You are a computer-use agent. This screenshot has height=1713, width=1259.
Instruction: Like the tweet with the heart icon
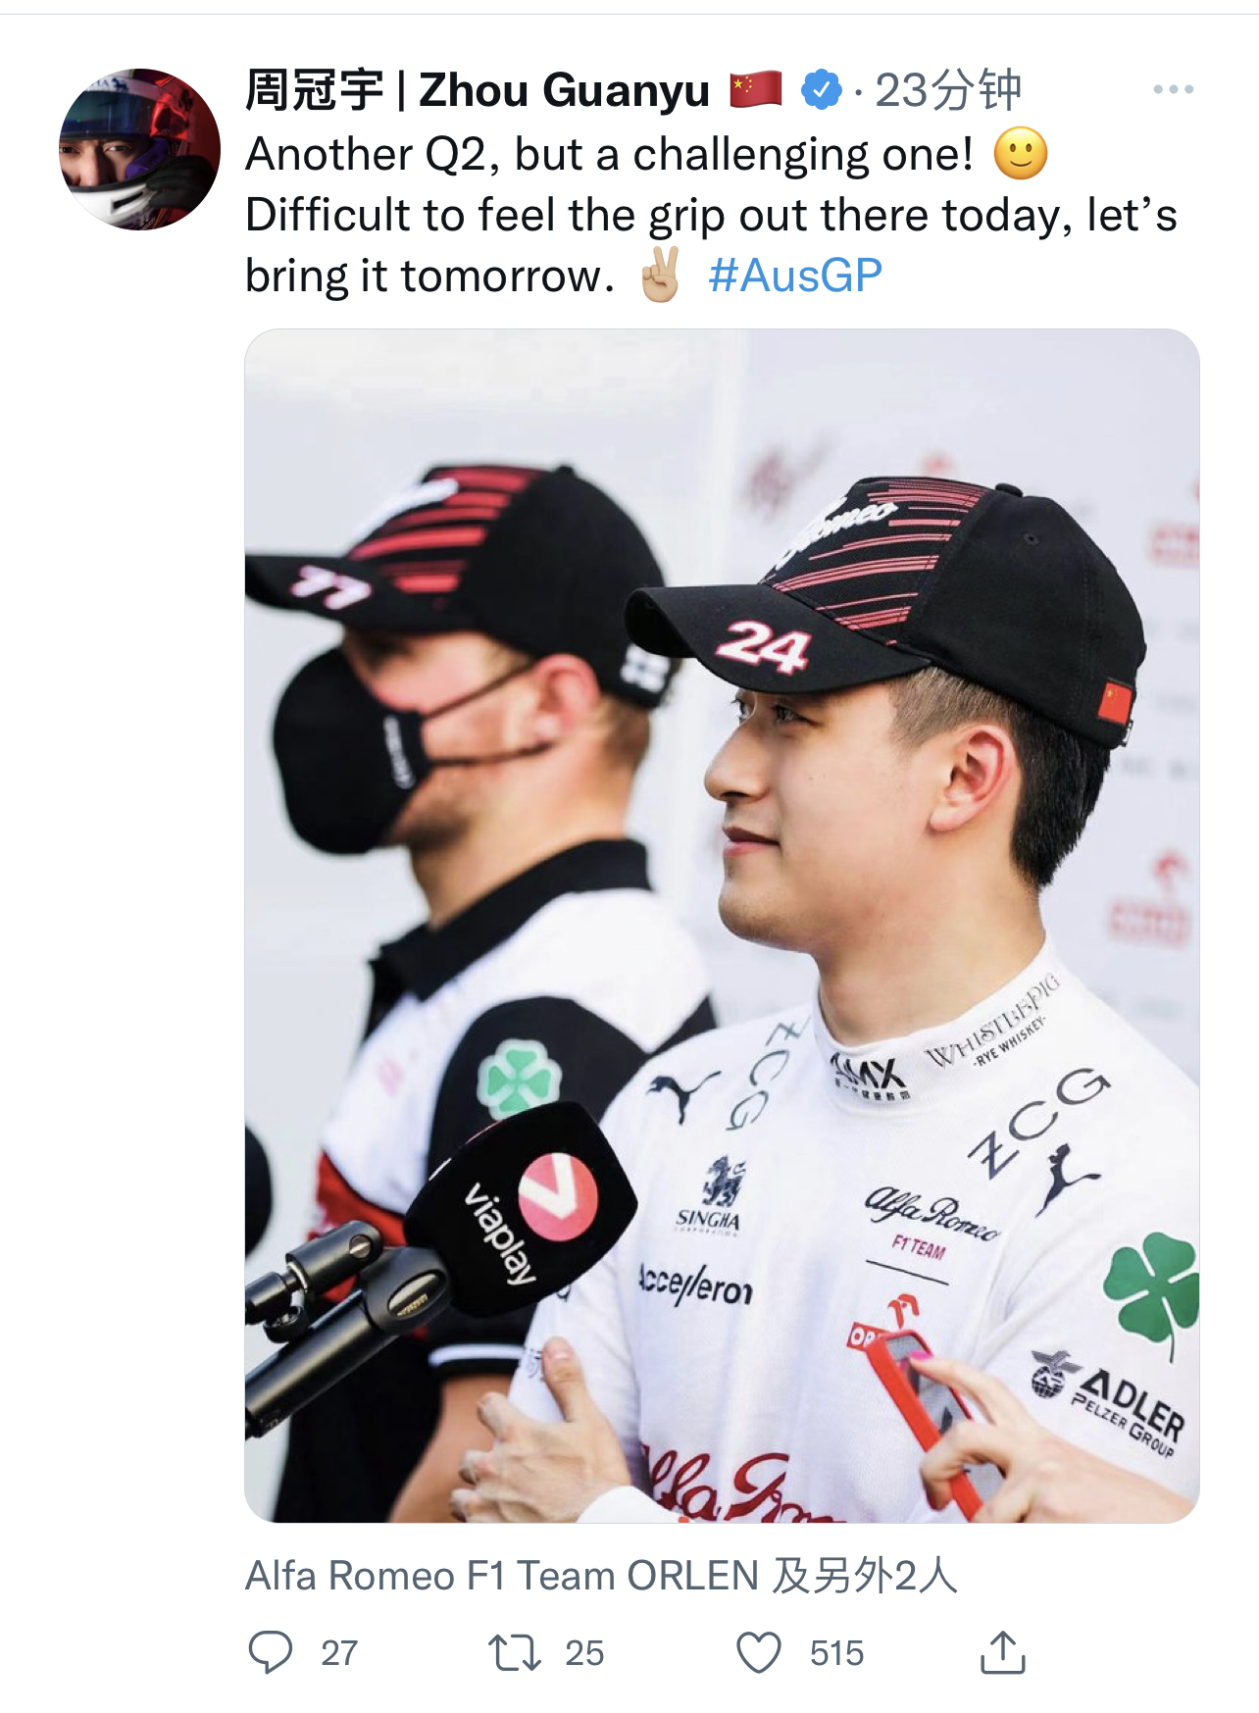(x=758, y=1652)
